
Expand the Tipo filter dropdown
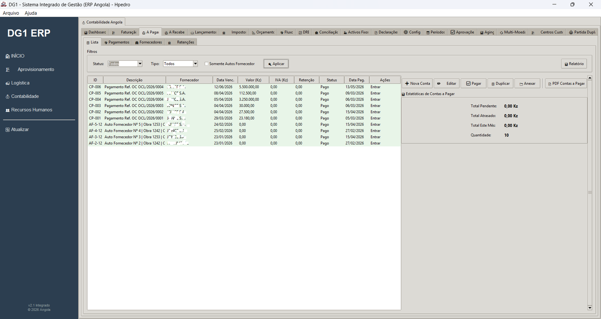pos(195,64)
